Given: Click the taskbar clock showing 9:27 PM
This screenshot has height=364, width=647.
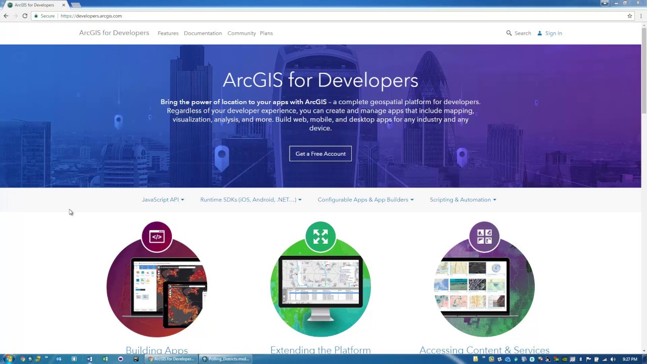Looking at the screenshot, I should 630,359.
